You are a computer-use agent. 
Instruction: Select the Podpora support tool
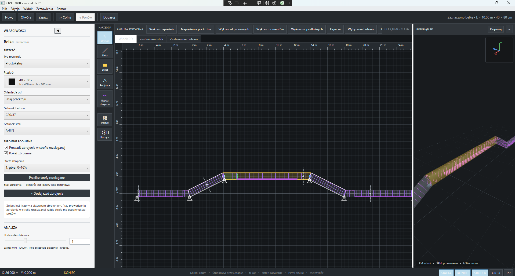click(105, 82)
